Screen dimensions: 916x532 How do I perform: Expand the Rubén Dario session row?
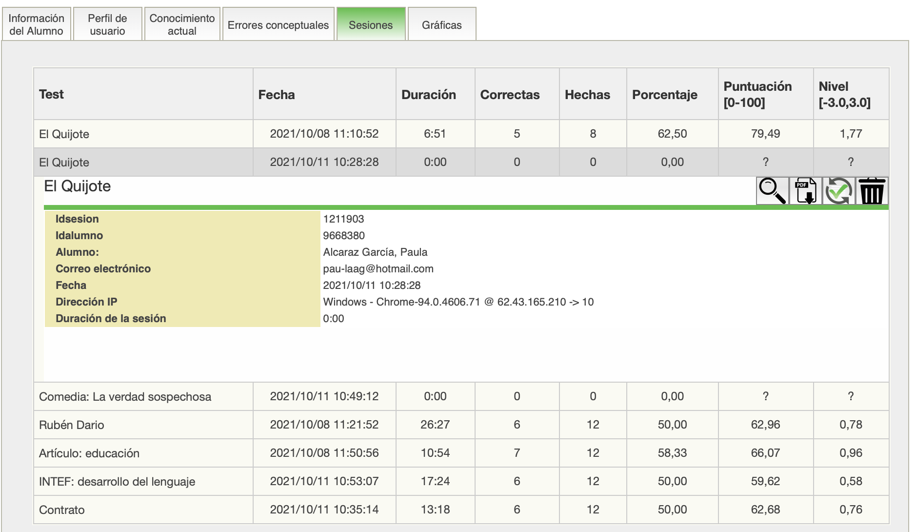[143, 425]
